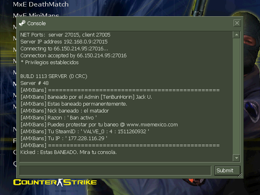Click the Steam logo icon in Console title

coord(22,23)
